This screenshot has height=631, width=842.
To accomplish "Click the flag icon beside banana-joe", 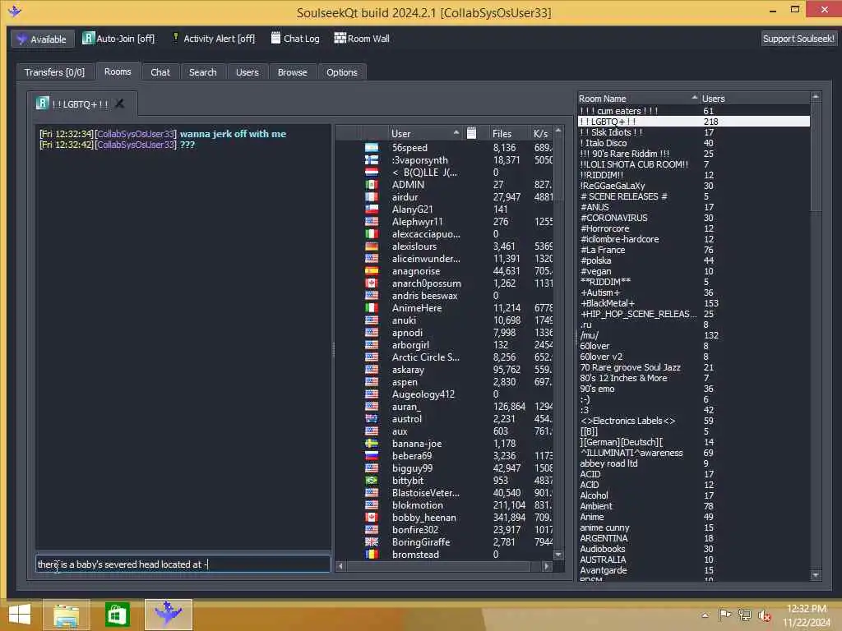I will [372, 444].
